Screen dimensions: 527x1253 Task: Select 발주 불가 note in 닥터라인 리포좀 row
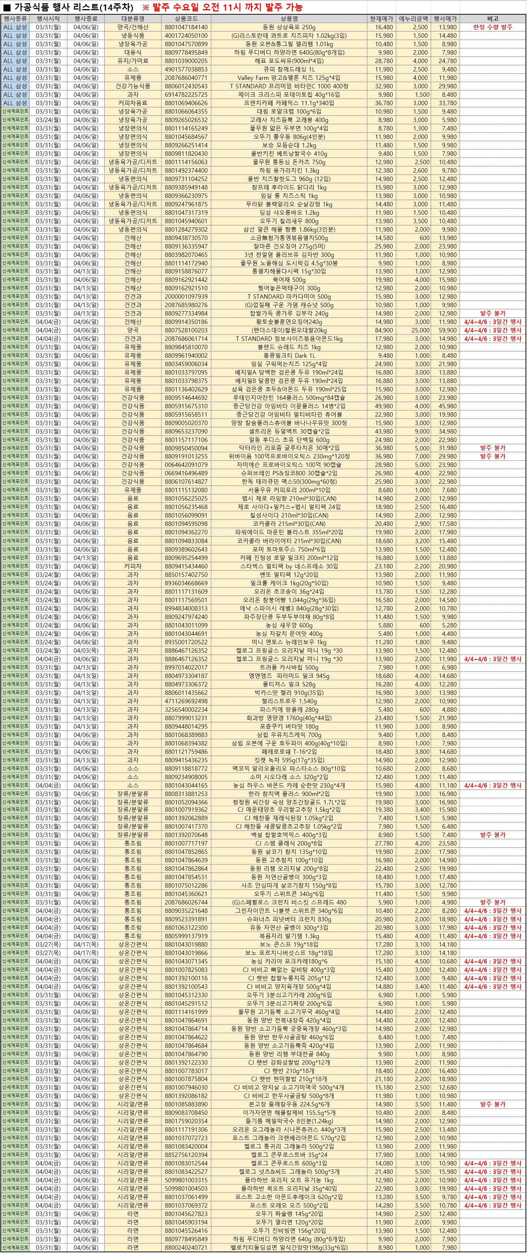493,448
